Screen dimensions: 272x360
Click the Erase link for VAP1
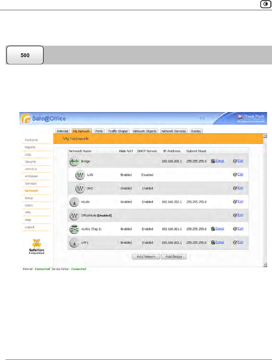(220, 242)
